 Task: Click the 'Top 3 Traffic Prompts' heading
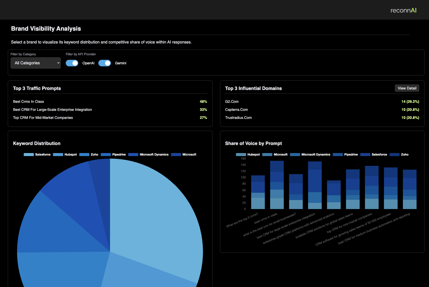[37, 88]
